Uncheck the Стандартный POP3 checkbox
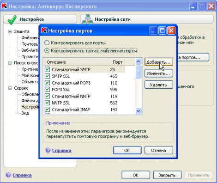 click(x=47, y=83)
